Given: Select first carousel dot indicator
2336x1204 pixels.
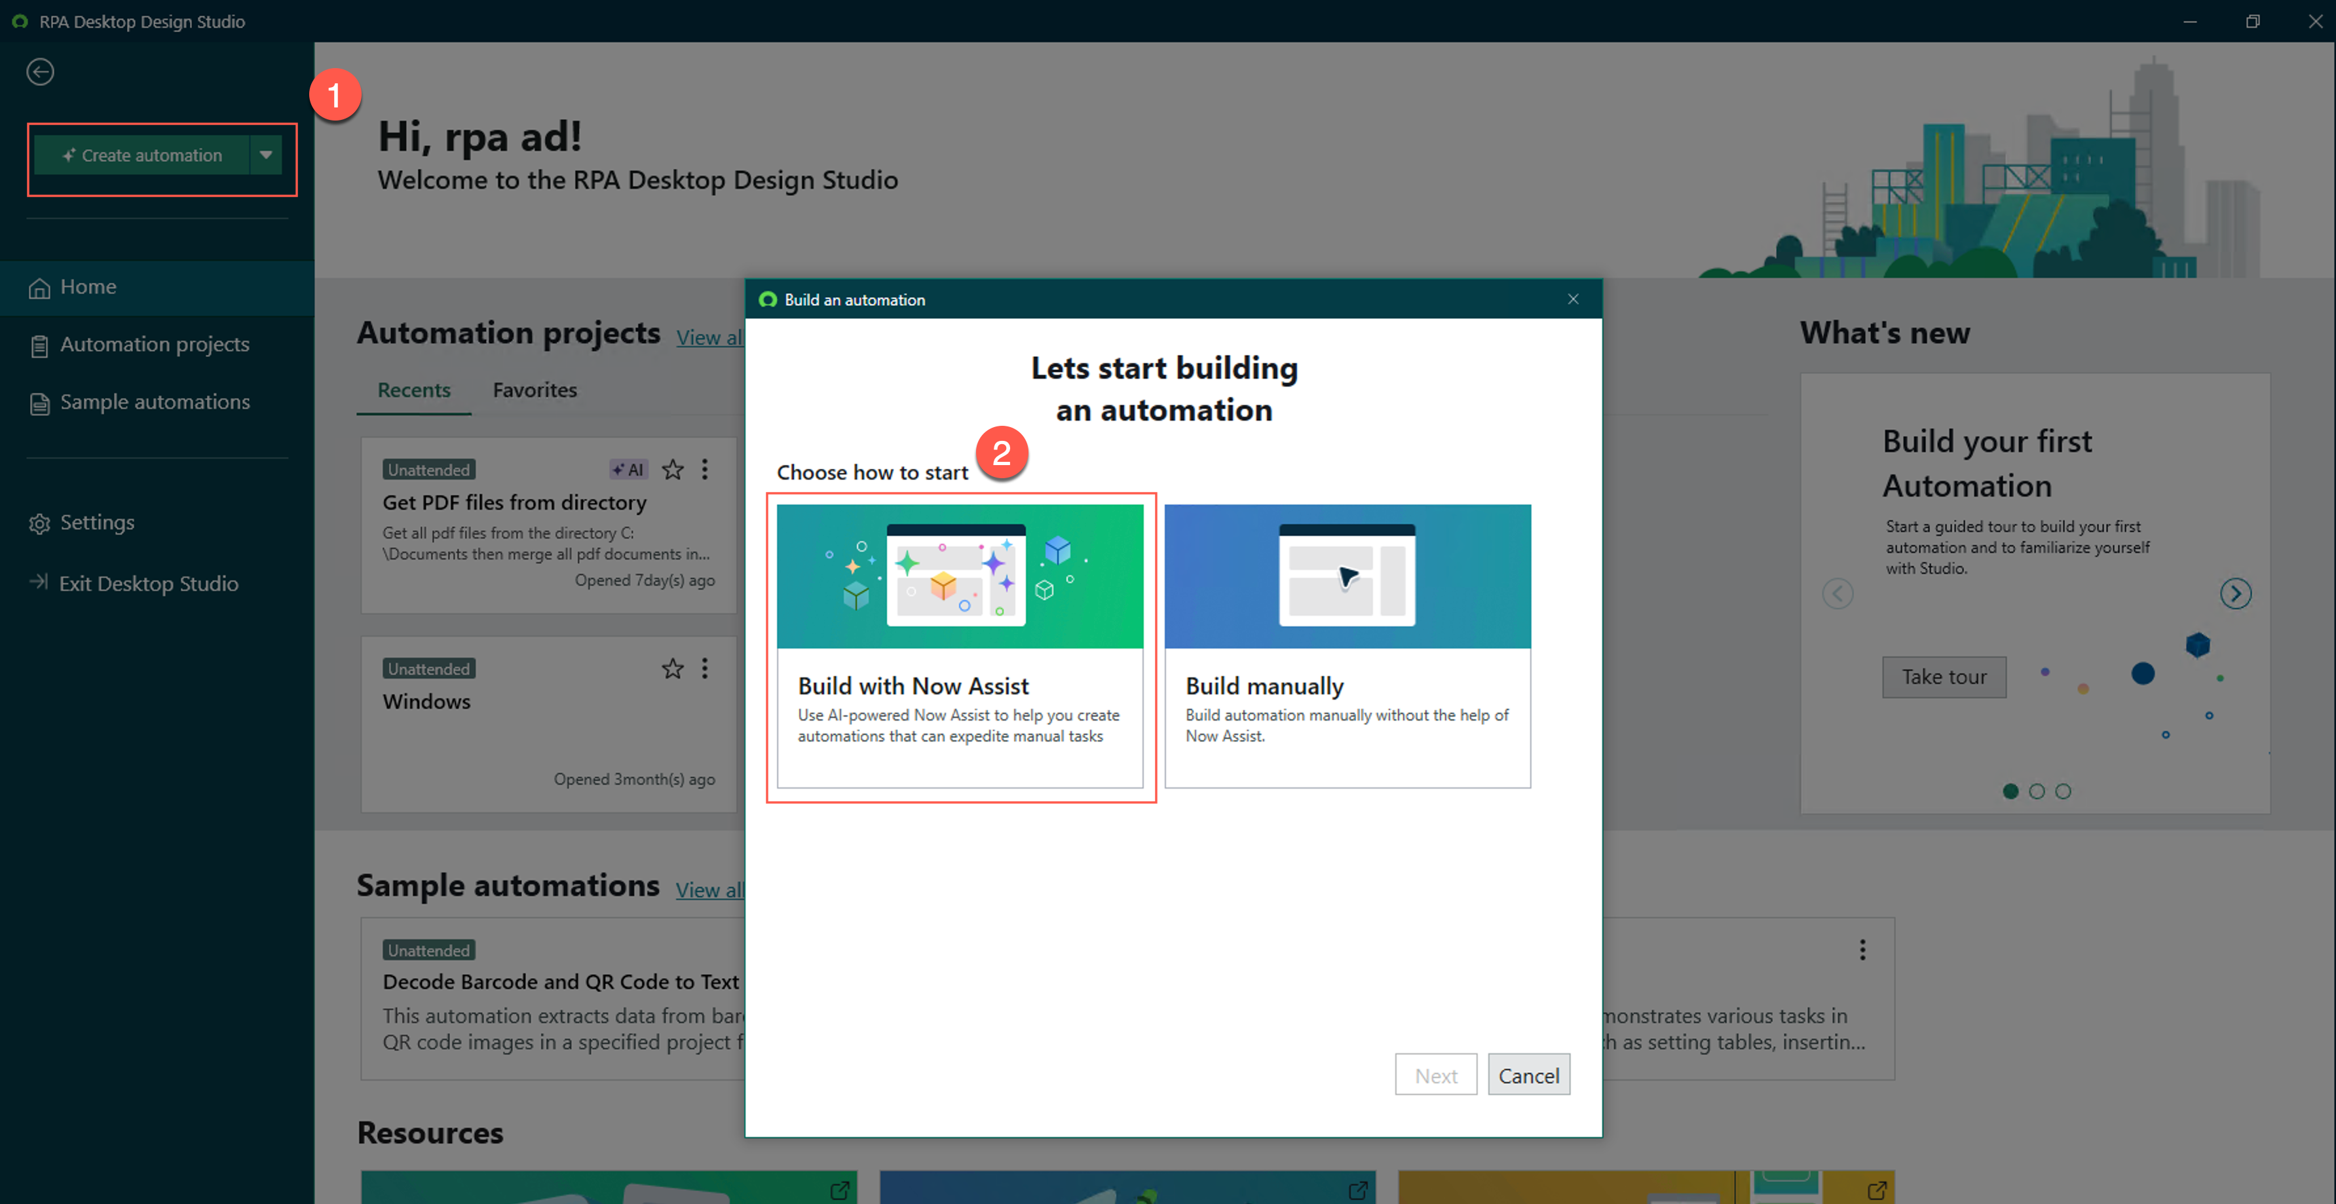Looking at the screenshot, I should 2010,791.
